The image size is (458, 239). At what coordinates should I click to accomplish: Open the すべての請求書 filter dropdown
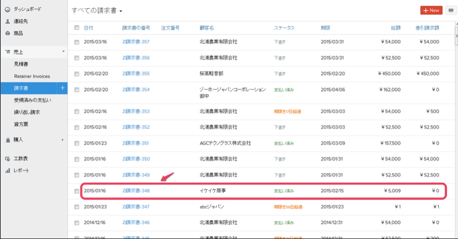tap(97, 11)
